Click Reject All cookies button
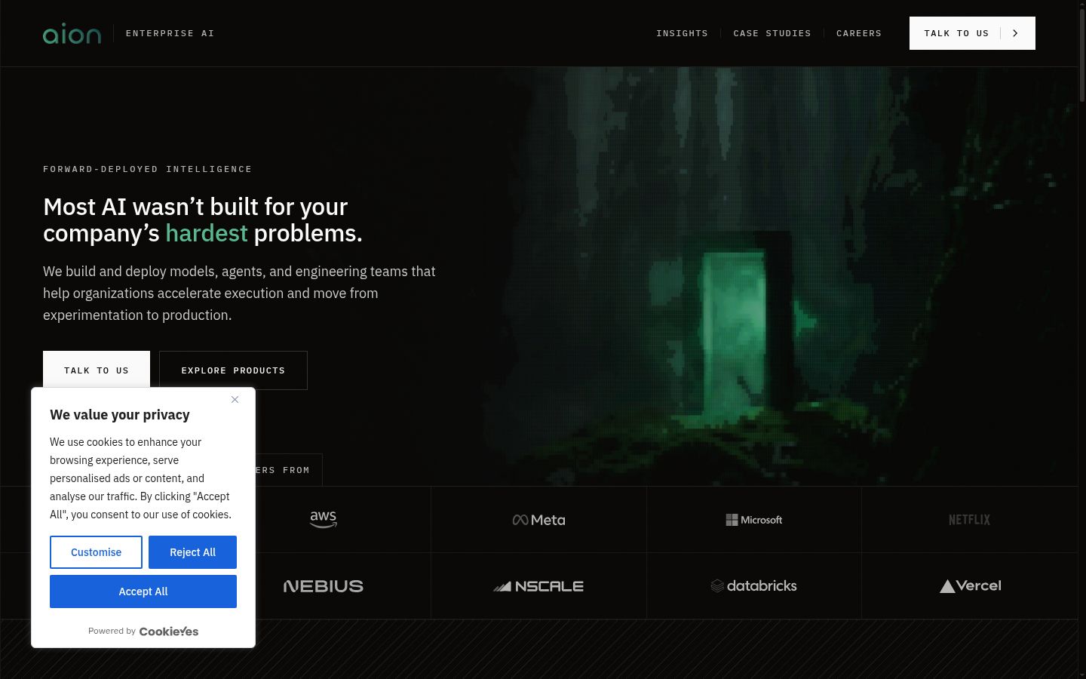 point(192,552)
